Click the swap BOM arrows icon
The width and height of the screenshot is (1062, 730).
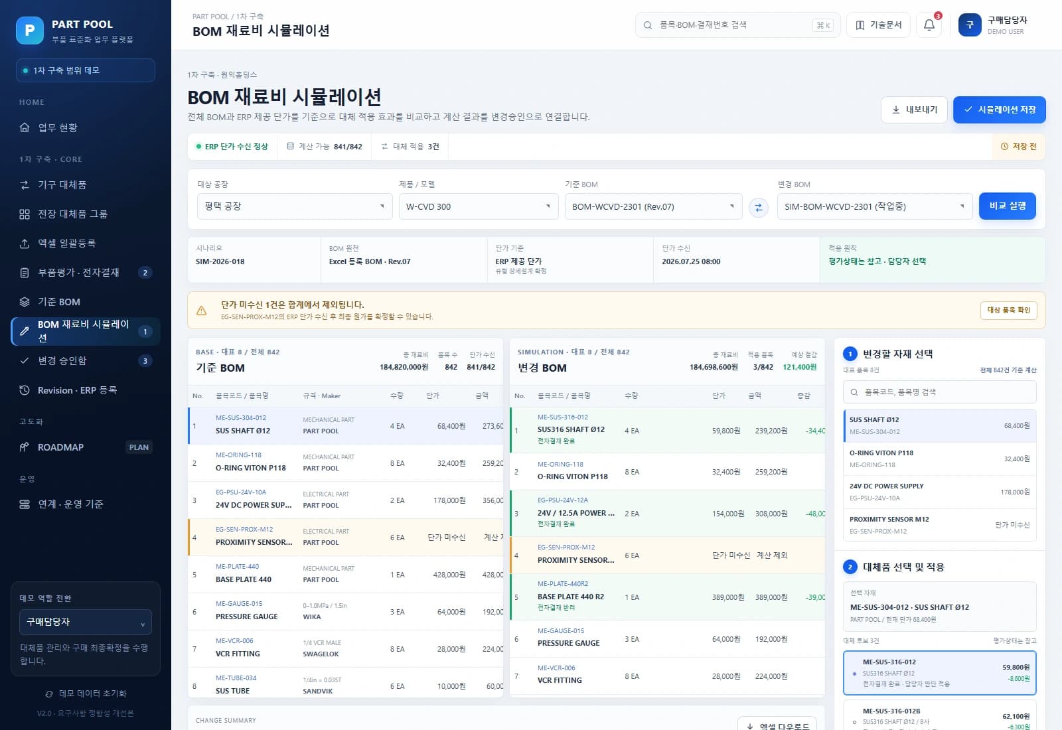click(x=758, y=207)
